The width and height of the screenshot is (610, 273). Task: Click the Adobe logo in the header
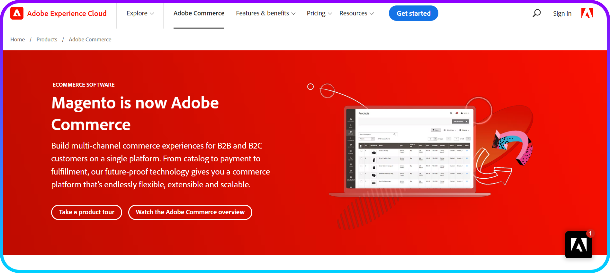[587, 13]
